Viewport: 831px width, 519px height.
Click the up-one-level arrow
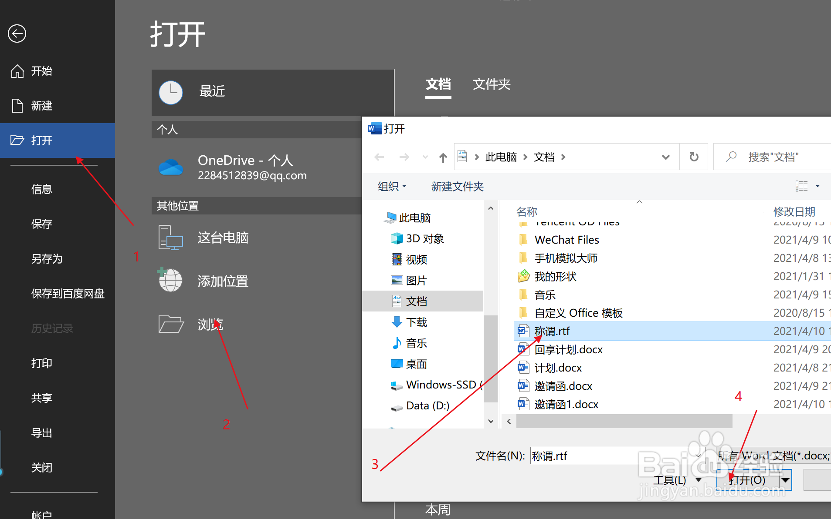tap(443, 157)
